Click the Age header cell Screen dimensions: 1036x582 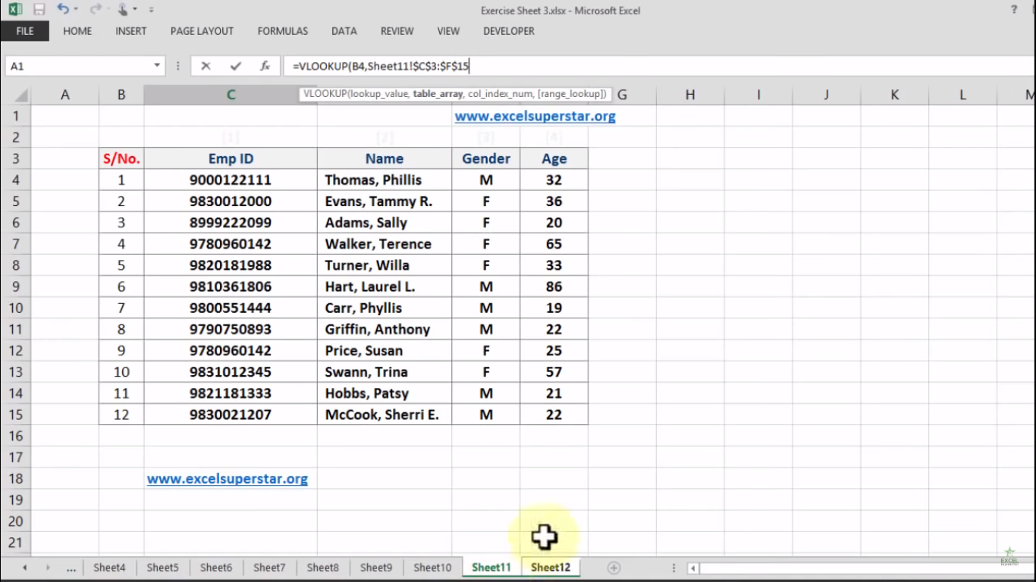pos(554,159)
